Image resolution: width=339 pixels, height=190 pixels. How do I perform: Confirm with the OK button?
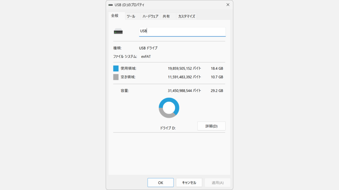click(161, 183)
